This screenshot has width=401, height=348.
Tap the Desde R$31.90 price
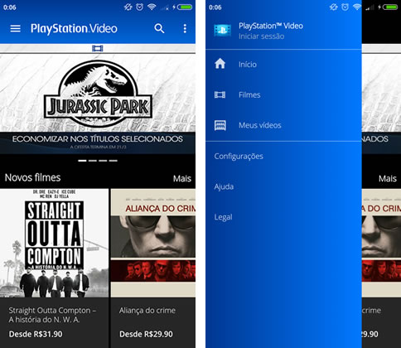[x=36, y=334]
